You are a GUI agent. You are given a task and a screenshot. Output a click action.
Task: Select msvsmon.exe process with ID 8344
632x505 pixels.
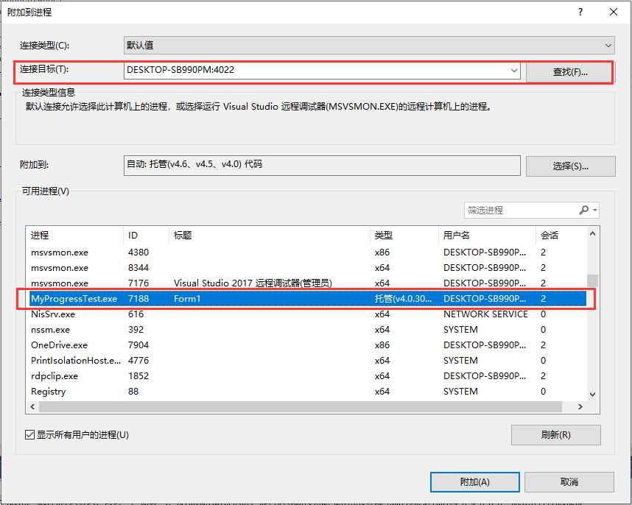click(x=306, y=268)
